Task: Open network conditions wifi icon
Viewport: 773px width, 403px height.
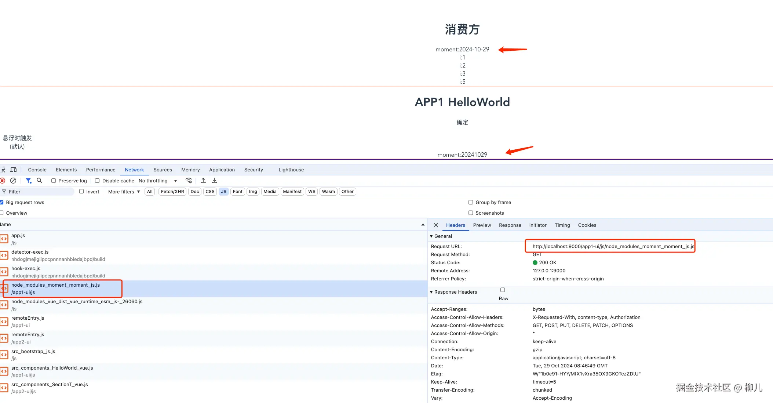Action: [189, 181]
